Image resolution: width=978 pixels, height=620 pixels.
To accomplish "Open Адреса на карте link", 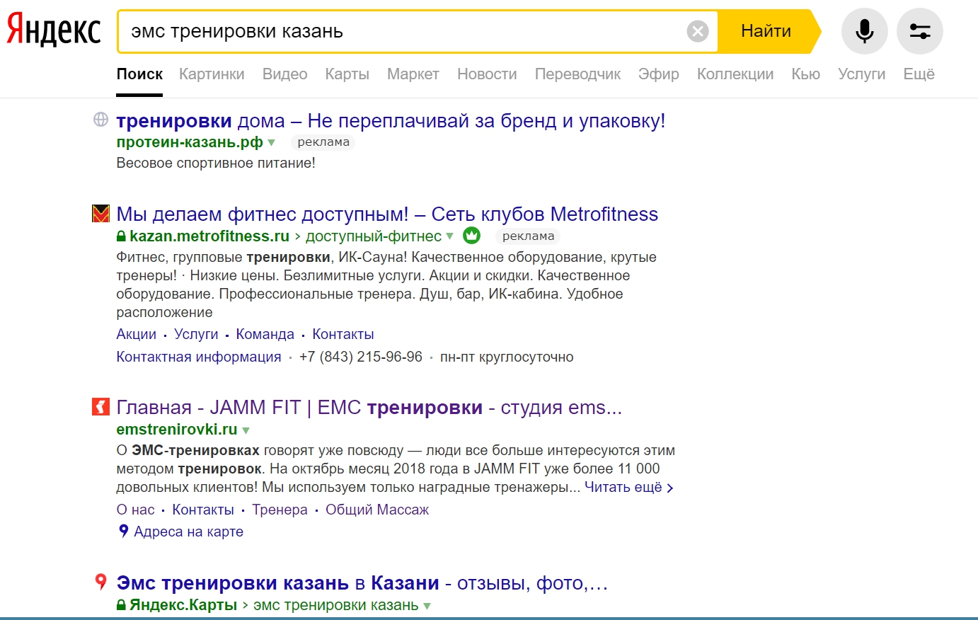I will pos(189,532).
